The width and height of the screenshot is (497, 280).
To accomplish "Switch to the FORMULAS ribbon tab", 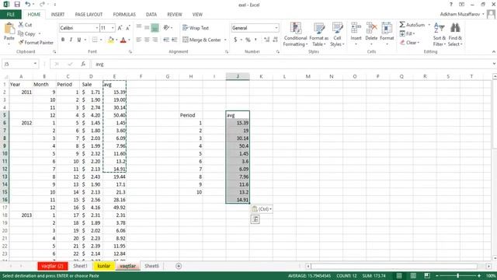I will click(124, 14).
